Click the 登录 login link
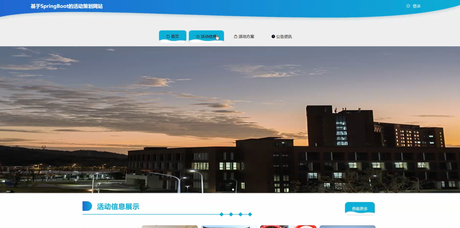460x228 pixels. point(416,6)
